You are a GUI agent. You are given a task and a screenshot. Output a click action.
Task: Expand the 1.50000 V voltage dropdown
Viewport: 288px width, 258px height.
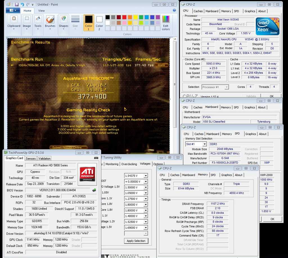pos(146,188)
